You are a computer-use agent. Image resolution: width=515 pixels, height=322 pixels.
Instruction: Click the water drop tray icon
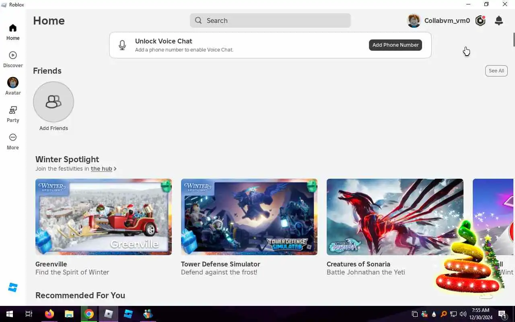point(434,314)
